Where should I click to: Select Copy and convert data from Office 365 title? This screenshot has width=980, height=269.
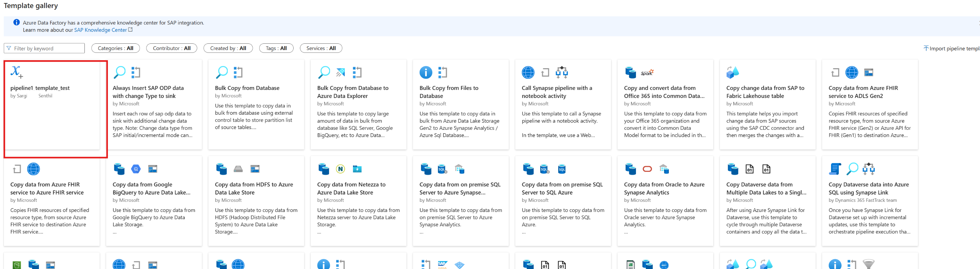[664, 92]
